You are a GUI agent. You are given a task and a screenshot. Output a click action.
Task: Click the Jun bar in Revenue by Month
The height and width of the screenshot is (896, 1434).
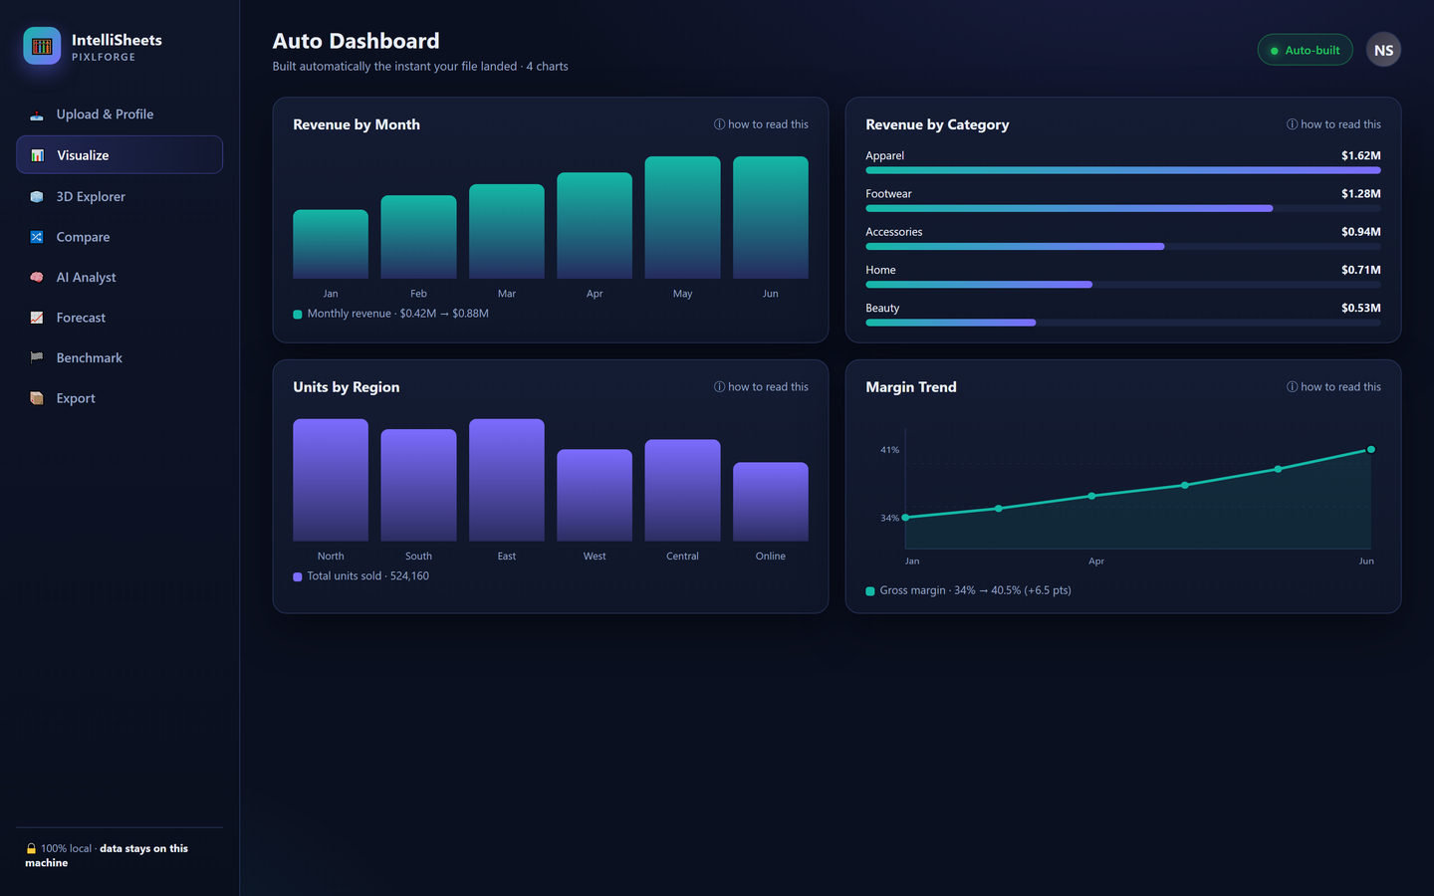[771, 217]
